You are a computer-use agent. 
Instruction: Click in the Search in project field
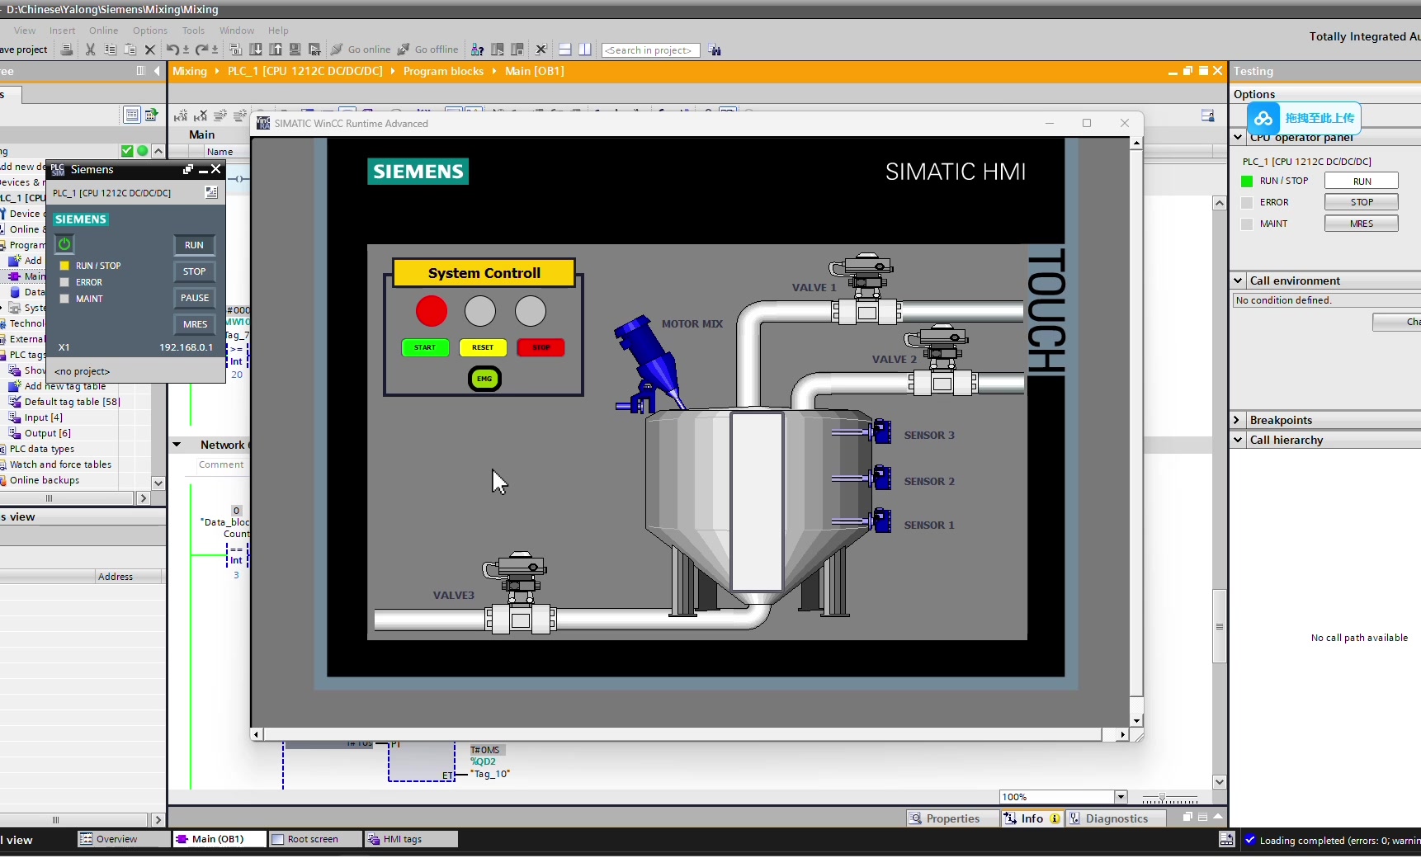click(650, 50)
